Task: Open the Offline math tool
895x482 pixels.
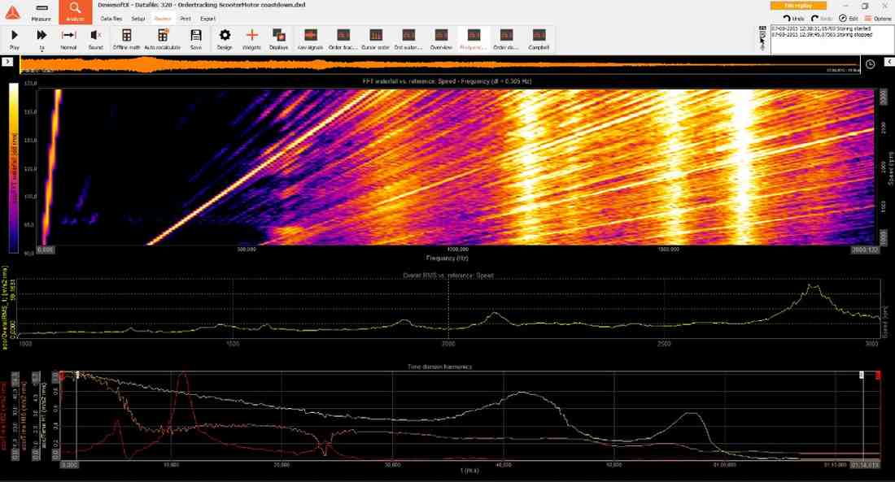Action: (126, 38)
